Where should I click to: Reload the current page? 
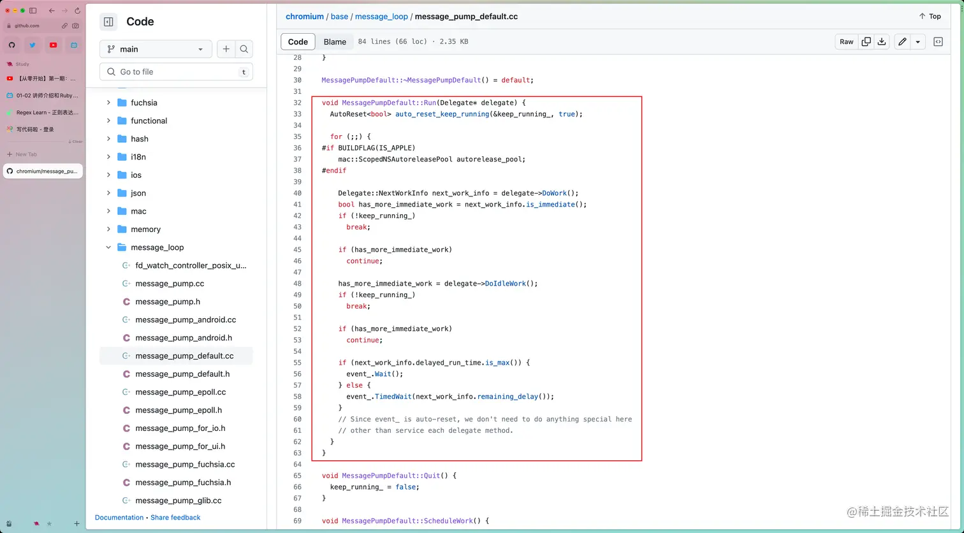pos(77,11)
